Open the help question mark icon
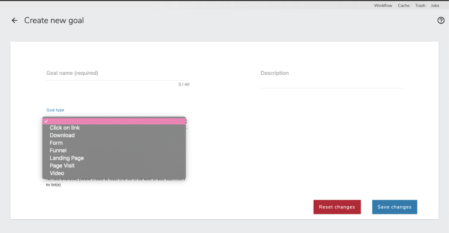 (x=441, y=20)
